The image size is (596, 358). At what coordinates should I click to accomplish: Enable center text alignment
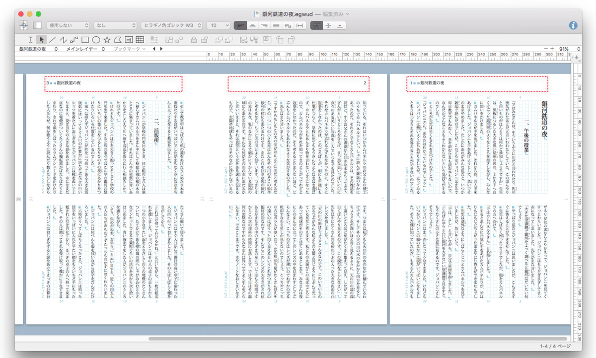click(252, 25)
